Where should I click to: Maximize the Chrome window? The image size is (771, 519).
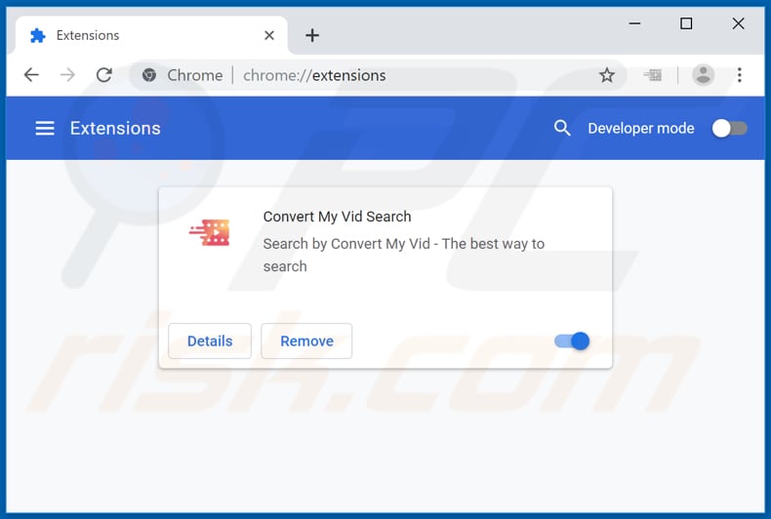point(686,23)
